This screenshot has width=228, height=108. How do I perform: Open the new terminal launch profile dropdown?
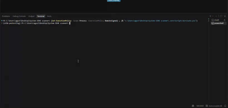coord(213,16)
